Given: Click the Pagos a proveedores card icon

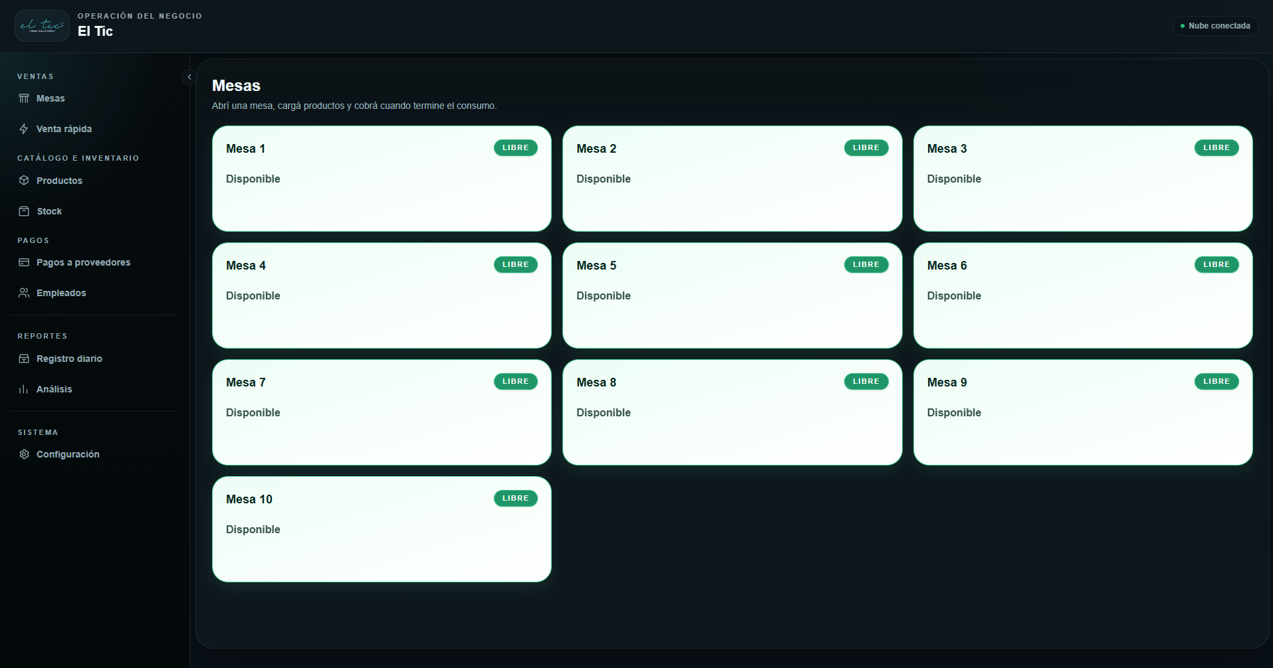Looking at the screenshot, I should 24,262.
